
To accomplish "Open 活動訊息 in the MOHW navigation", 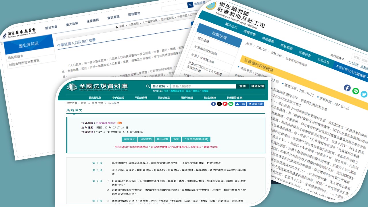I will click(x=305, y=54).
